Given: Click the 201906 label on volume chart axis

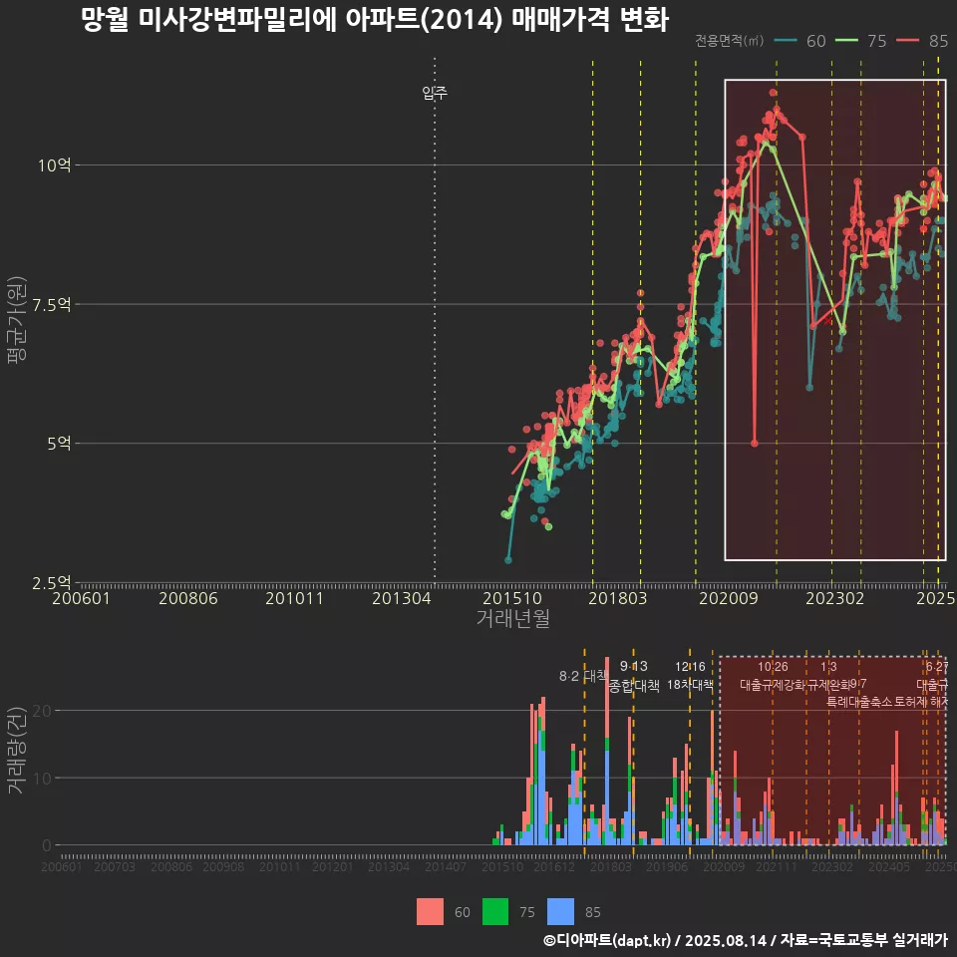Looking at the screenshot, I should click(x=667, y=866).
